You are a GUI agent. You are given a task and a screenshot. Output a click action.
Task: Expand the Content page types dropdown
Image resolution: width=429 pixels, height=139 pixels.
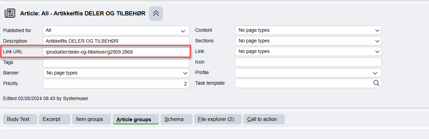tap(308, 30)
